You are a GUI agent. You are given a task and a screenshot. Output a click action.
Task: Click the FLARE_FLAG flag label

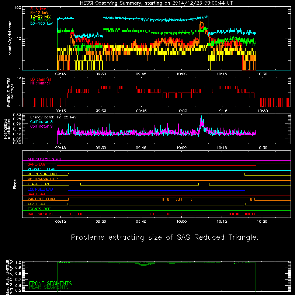(x=38, y=184)
